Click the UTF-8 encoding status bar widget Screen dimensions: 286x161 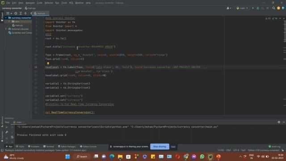[x=236, y=150]
